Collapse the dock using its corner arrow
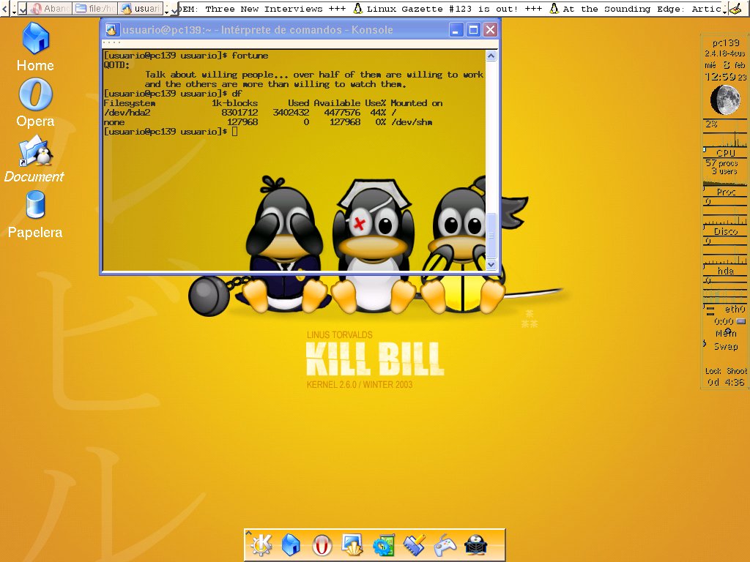The image size is (750, 562). tap(248, 533)
